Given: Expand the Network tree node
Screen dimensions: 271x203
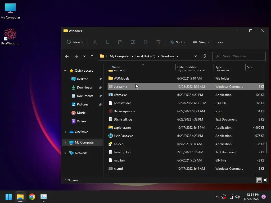Looking at the screenshot, I should (x=65, y=153).
